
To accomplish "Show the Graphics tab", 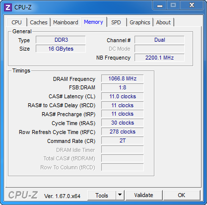I will [140, 22].
